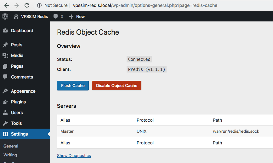This screenshot has width=273, height=163.
Task: Click the Status: label
Action: [65, 59]
